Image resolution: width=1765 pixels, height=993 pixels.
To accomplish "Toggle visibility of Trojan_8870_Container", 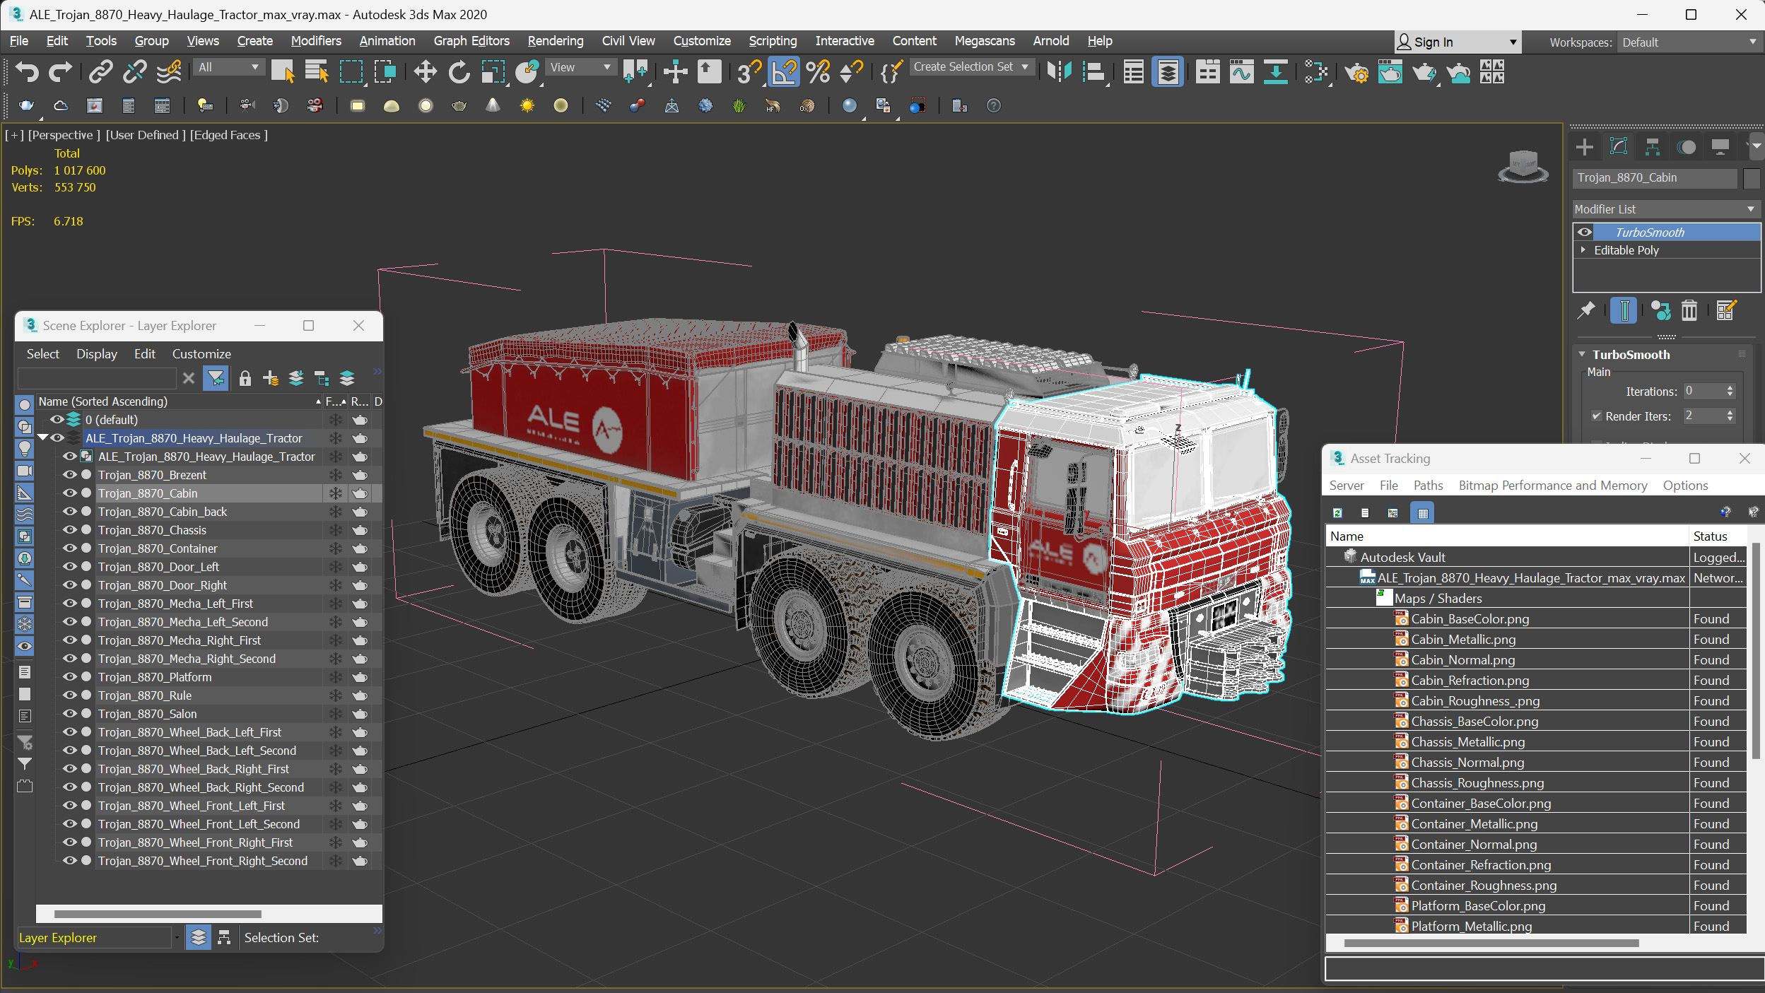I will 69,548.
